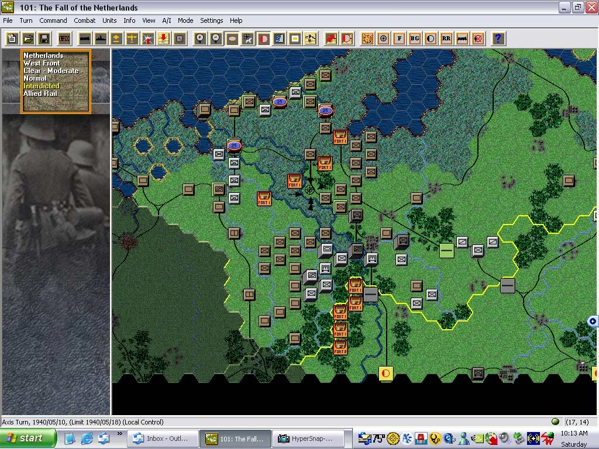Click the orange starburst highlight icon

(367, 38)
